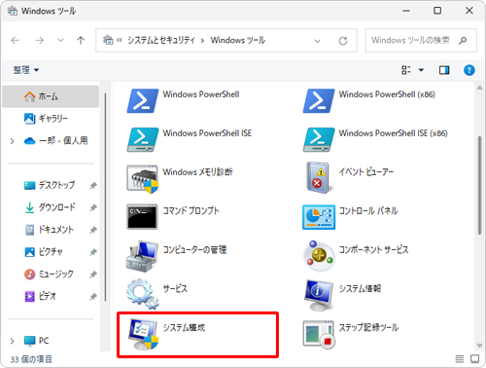The width and height of the screenshot is (486, 368).
Task: Click the pin icon beside ピクチャ
Action: click(93, 252)
